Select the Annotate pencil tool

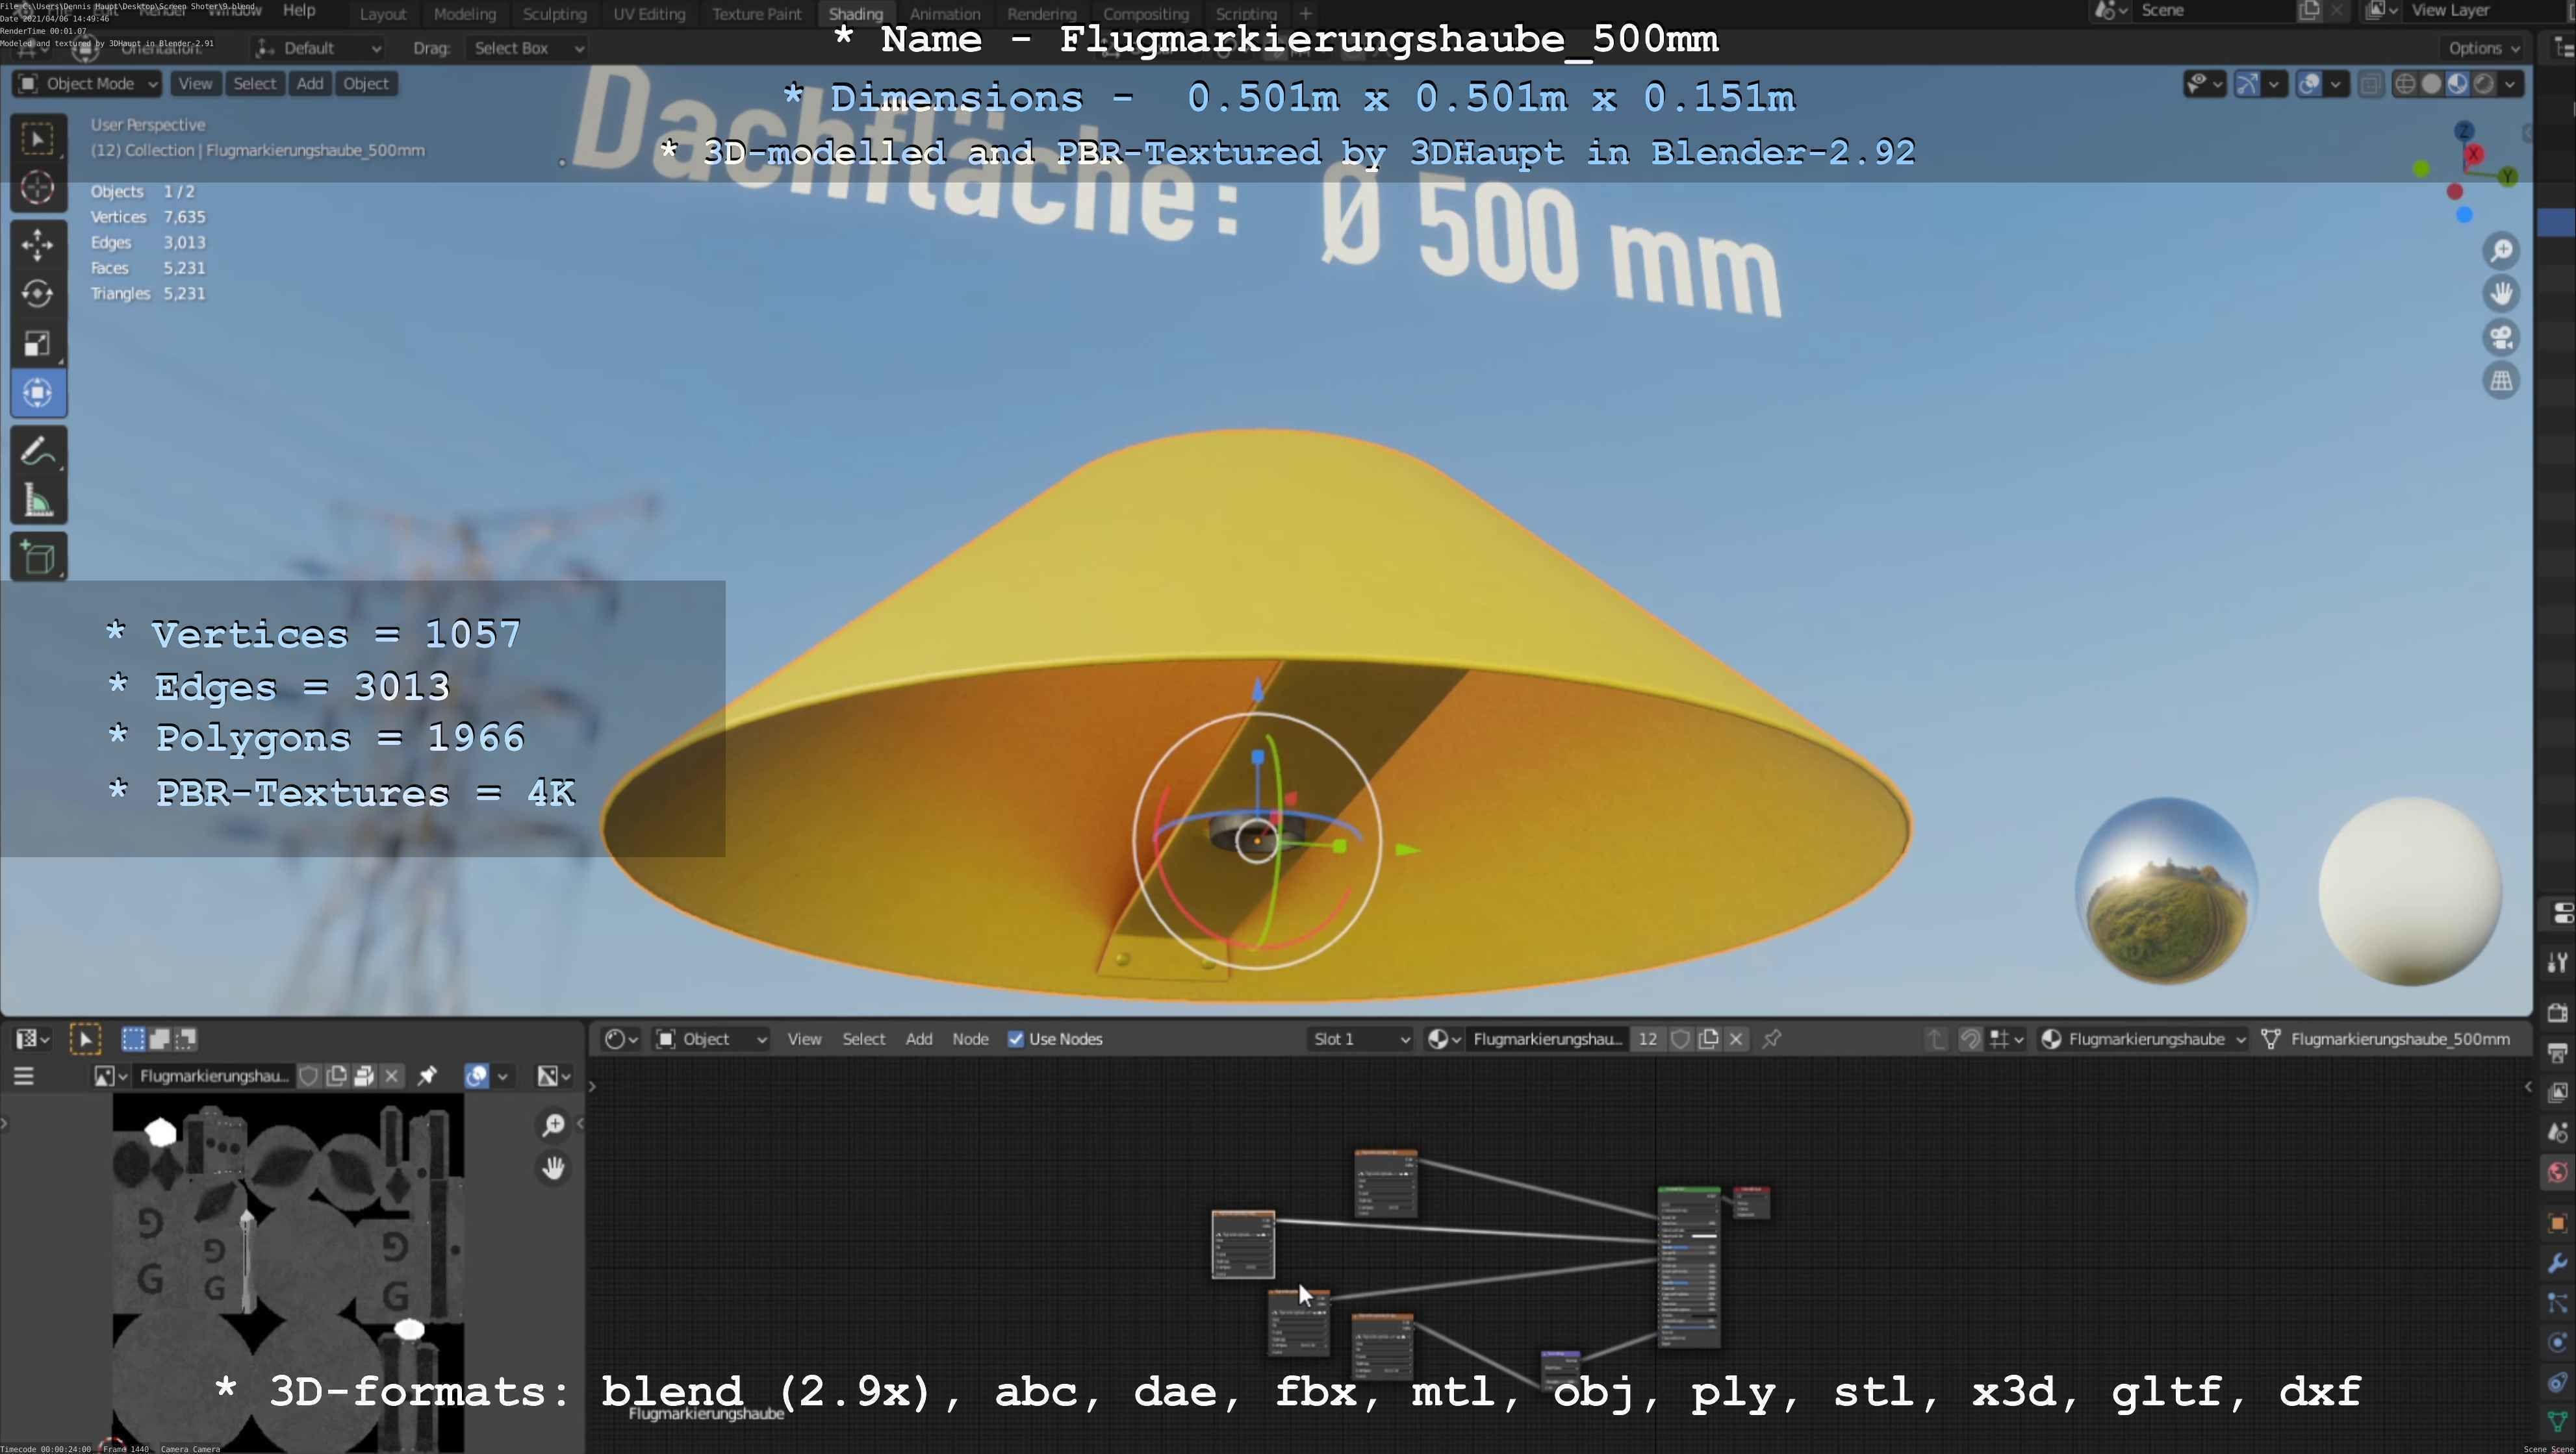coord(38,452)
